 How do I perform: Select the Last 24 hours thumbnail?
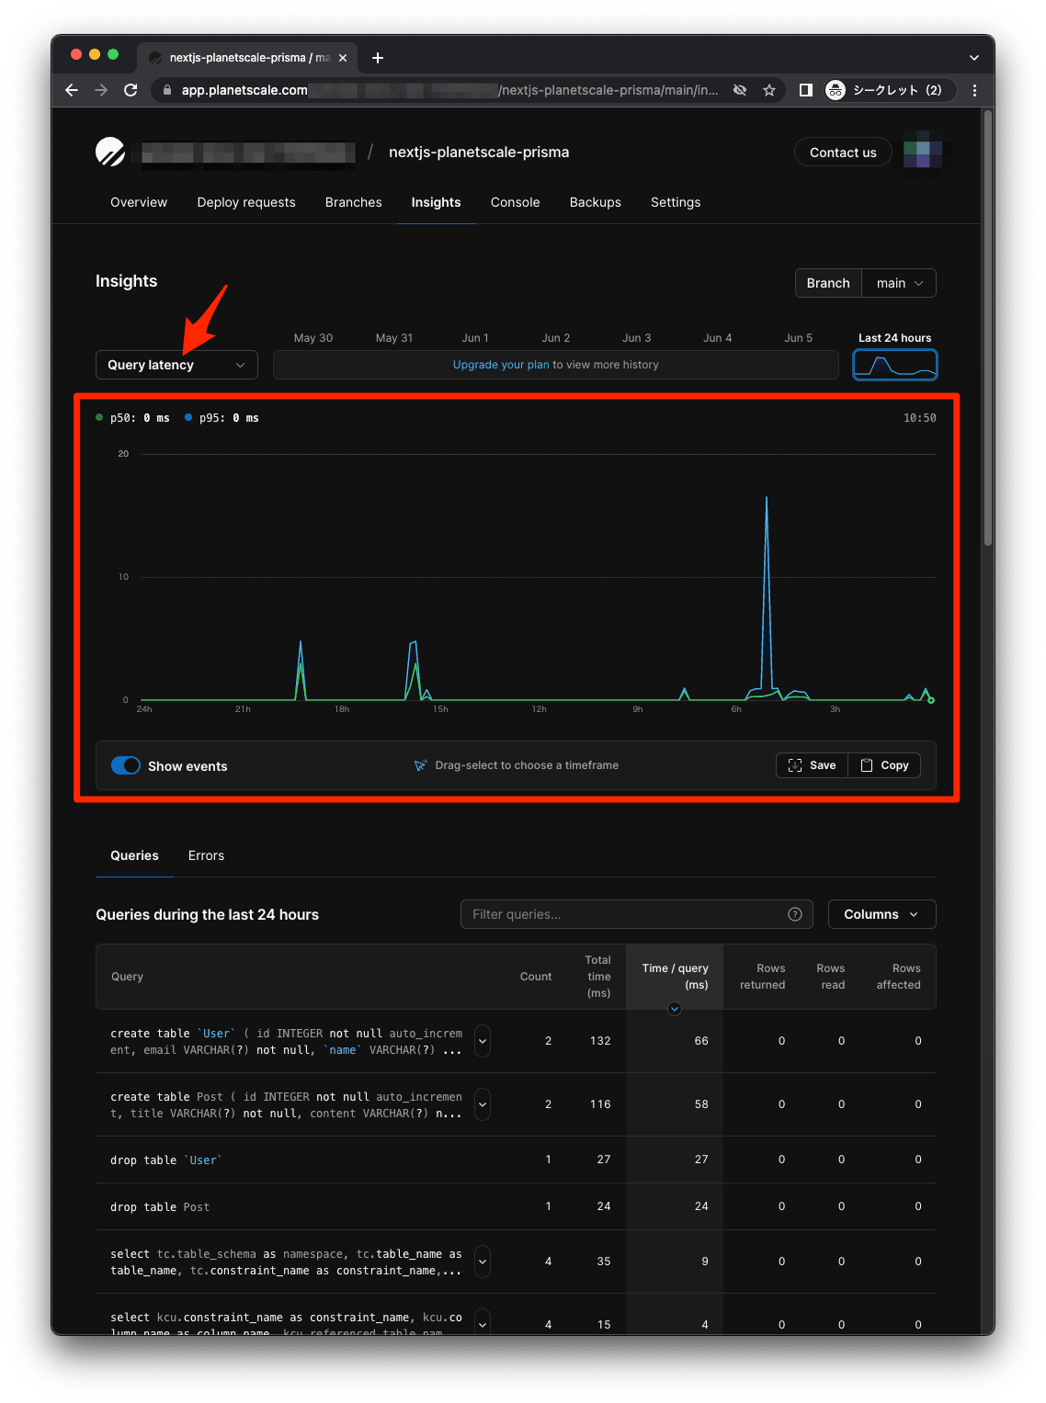point(895,365)
